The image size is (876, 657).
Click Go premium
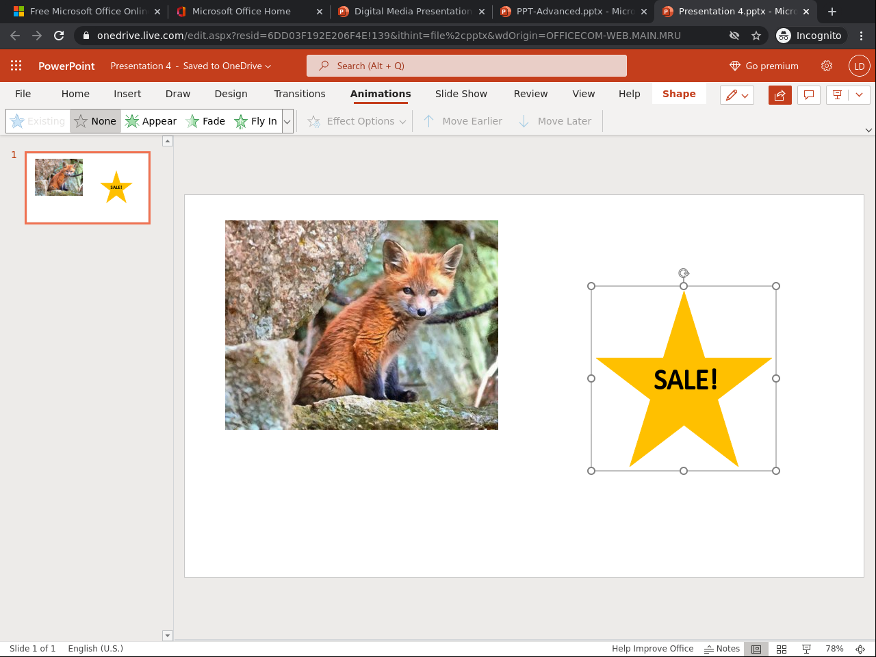764,66
